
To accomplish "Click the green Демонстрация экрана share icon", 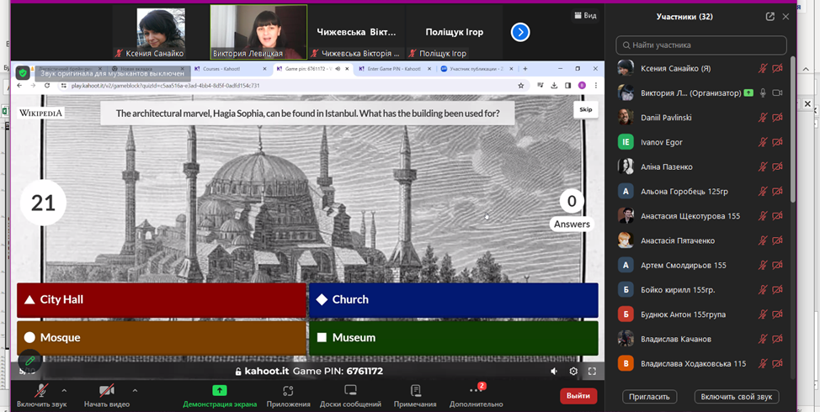I will [x=220, y=391].
